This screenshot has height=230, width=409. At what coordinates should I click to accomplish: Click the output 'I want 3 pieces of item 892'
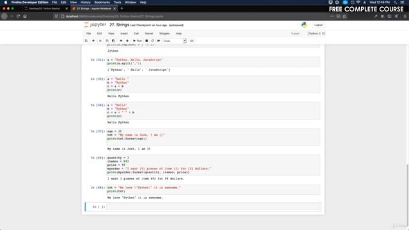click(x=146, y=179)
